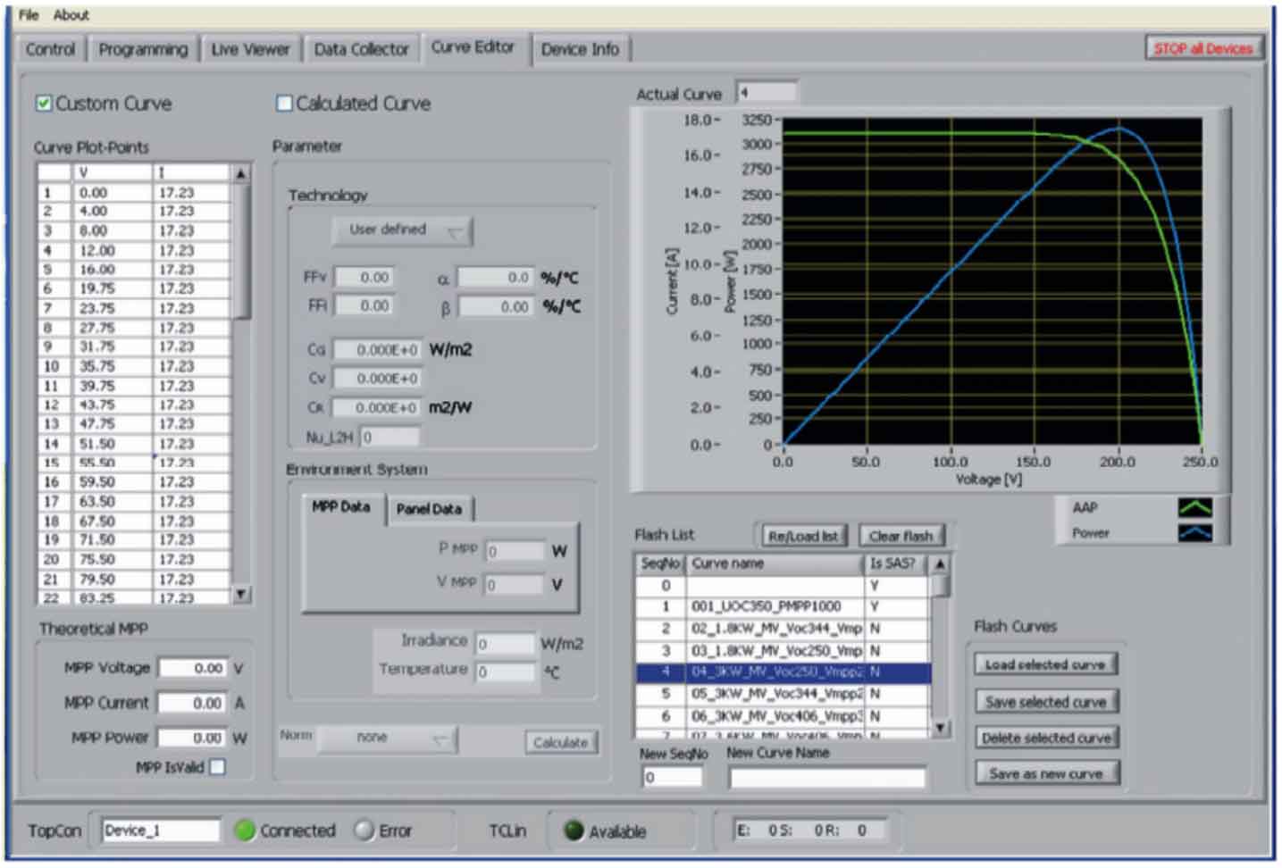Click the MPP Power field
This screenshot has height=868, width=1282.
click(192, 738)
